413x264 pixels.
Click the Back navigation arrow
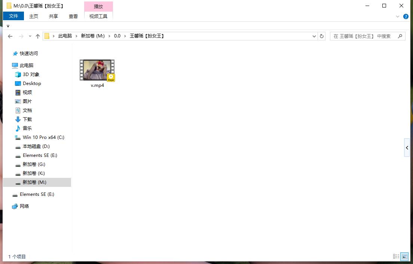pos(10,36)
